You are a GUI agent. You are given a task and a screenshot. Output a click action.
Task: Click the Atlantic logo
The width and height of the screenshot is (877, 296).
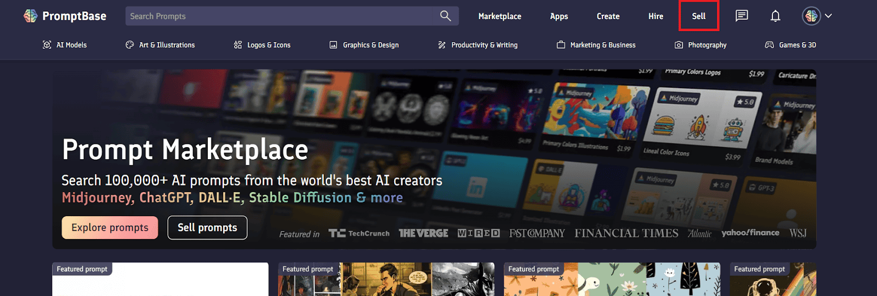coord(700,234)
